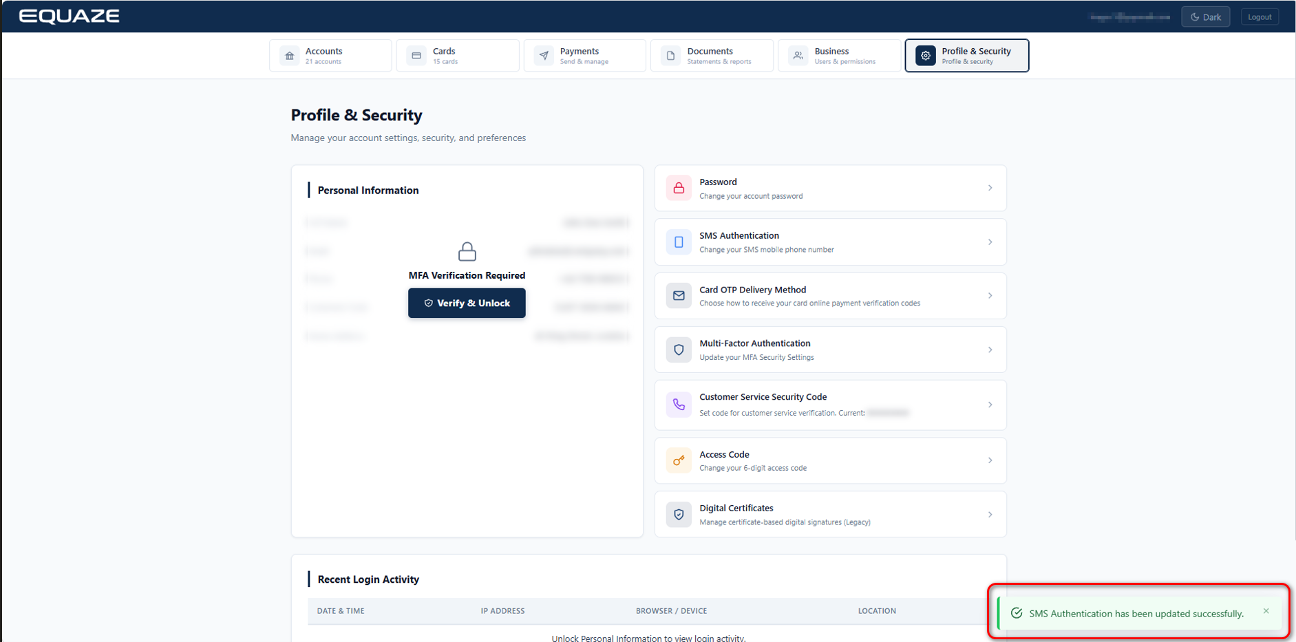Dismiss the SMS Authentication success notification

(x=1266, y=611)
